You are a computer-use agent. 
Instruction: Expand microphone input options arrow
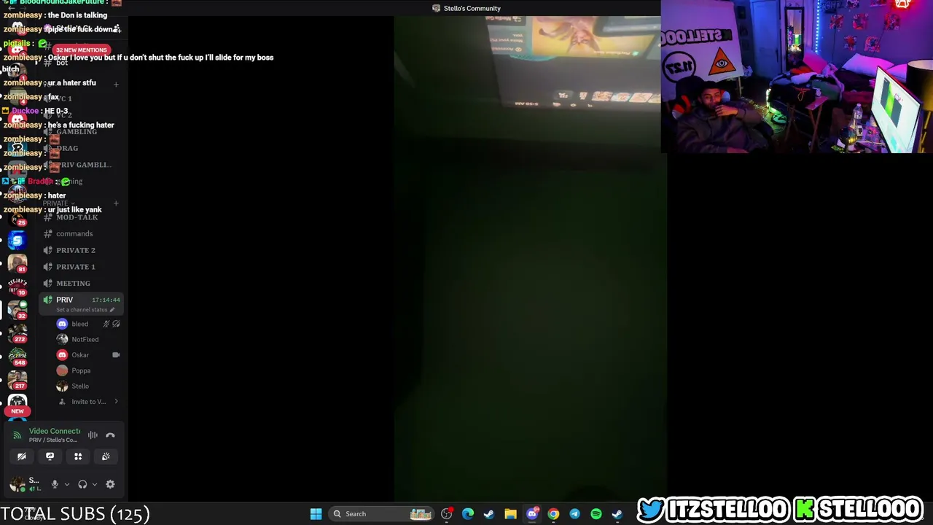pyautogui.click(x=66, y=484)
